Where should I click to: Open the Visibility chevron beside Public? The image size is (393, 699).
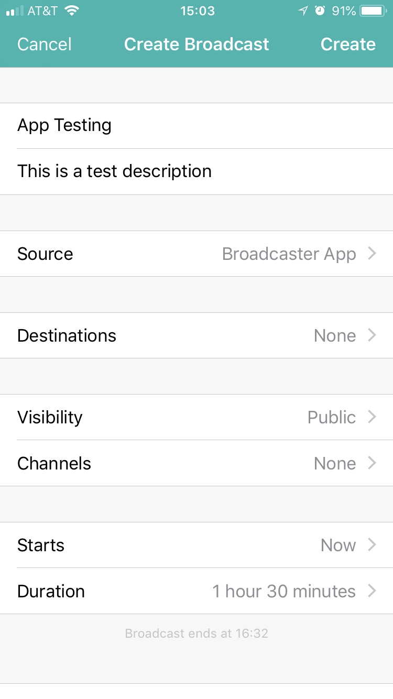tap(372, 417)
